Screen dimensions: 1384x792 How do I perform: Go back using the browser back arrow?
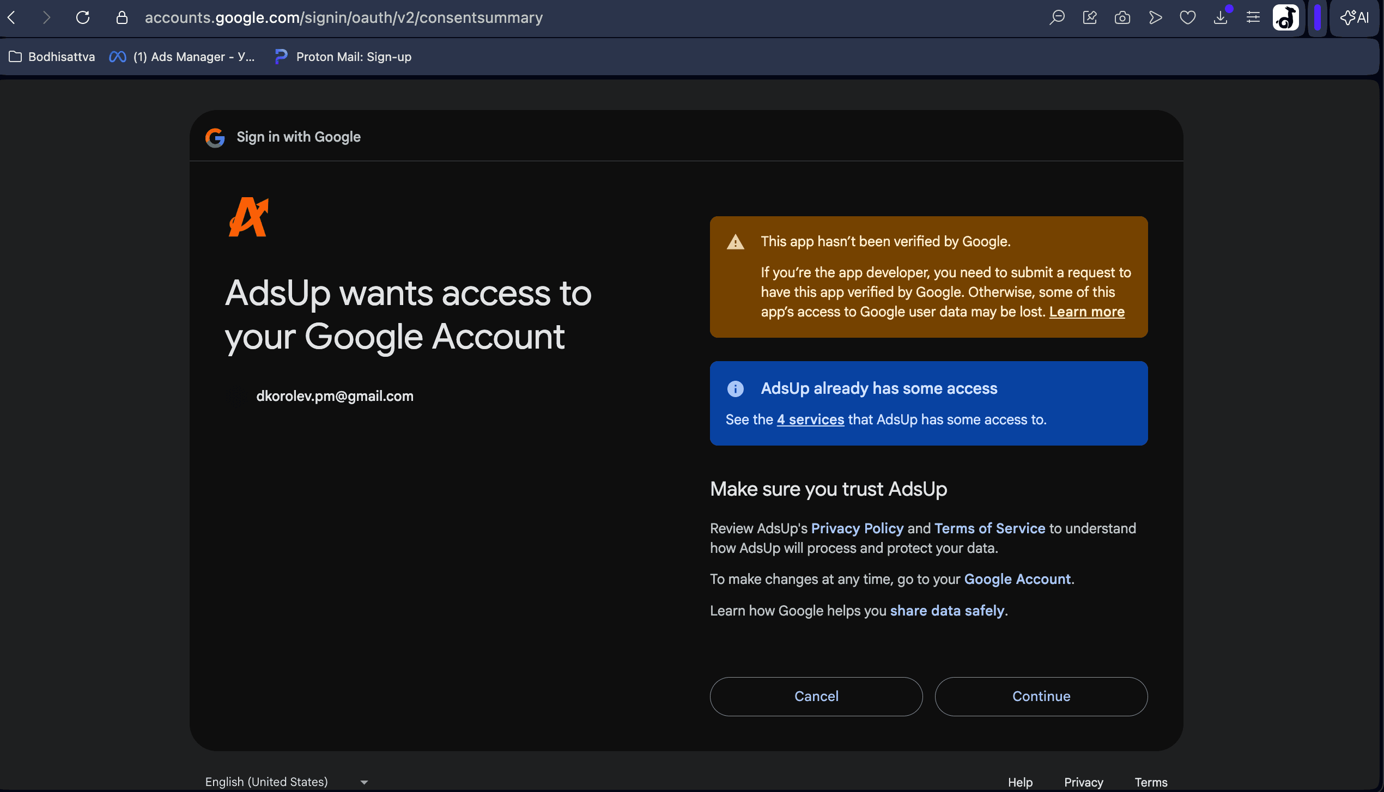12,17
